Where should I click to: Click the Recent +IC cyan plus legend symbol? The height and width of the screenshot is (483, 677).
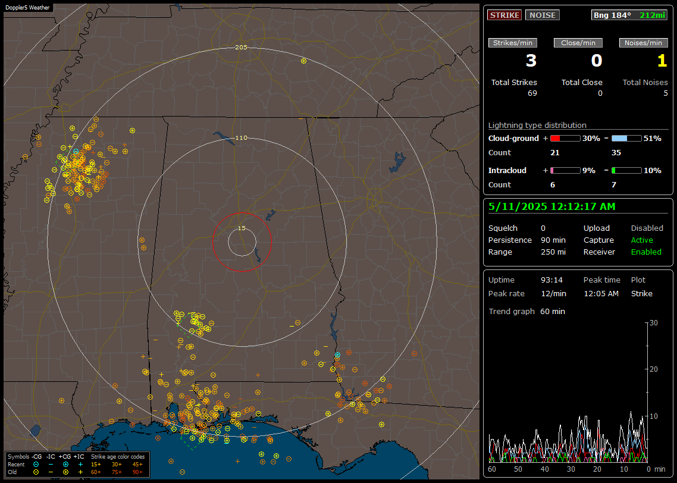[x=80, y=465]
